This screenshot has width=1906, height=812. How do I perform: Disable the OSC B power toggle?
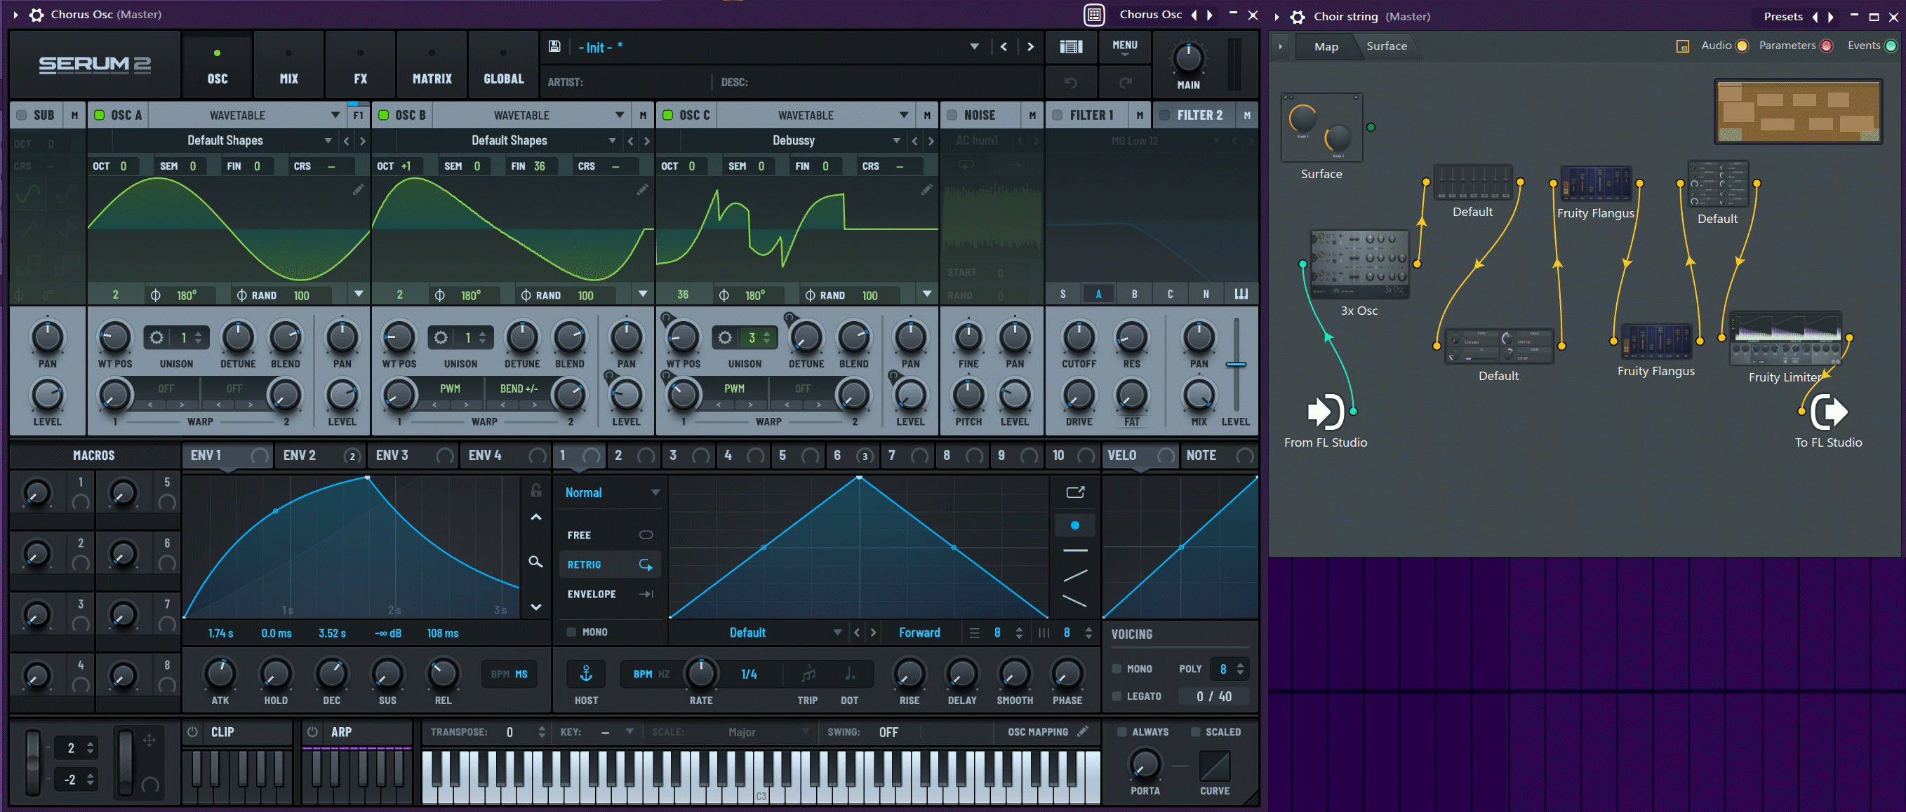383,116
